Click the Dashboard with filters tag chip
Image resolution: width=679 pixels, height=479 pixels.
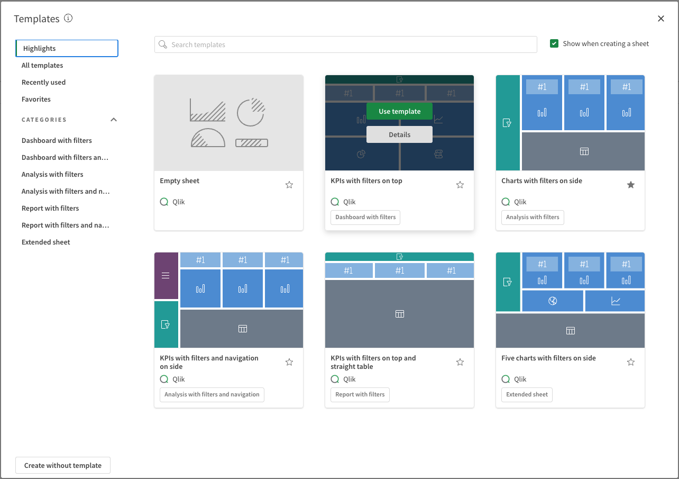(x=365, y=217)
